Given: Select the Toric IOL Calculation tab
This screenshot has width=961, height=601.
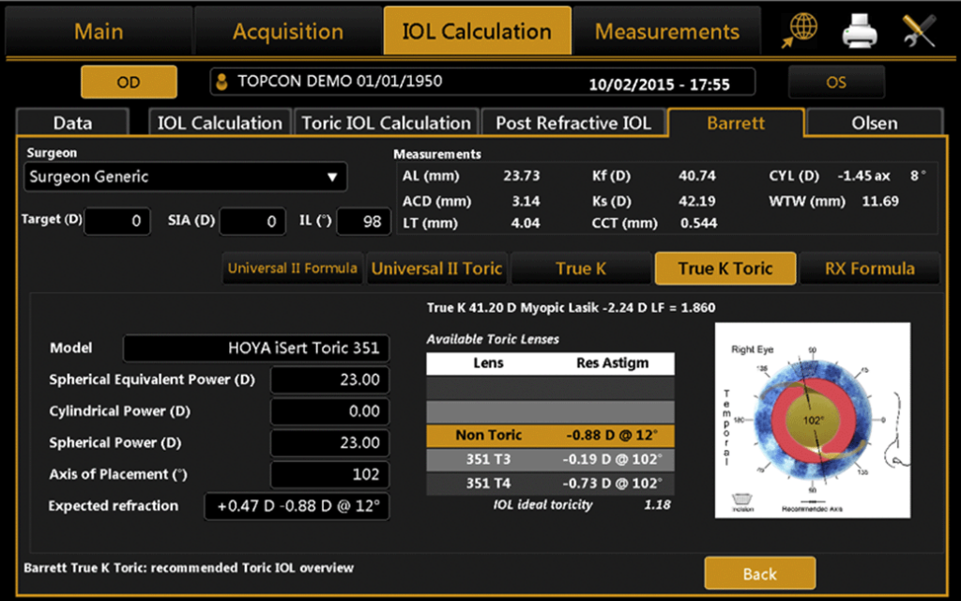Looking at the screenshot, I should (386, 123).
